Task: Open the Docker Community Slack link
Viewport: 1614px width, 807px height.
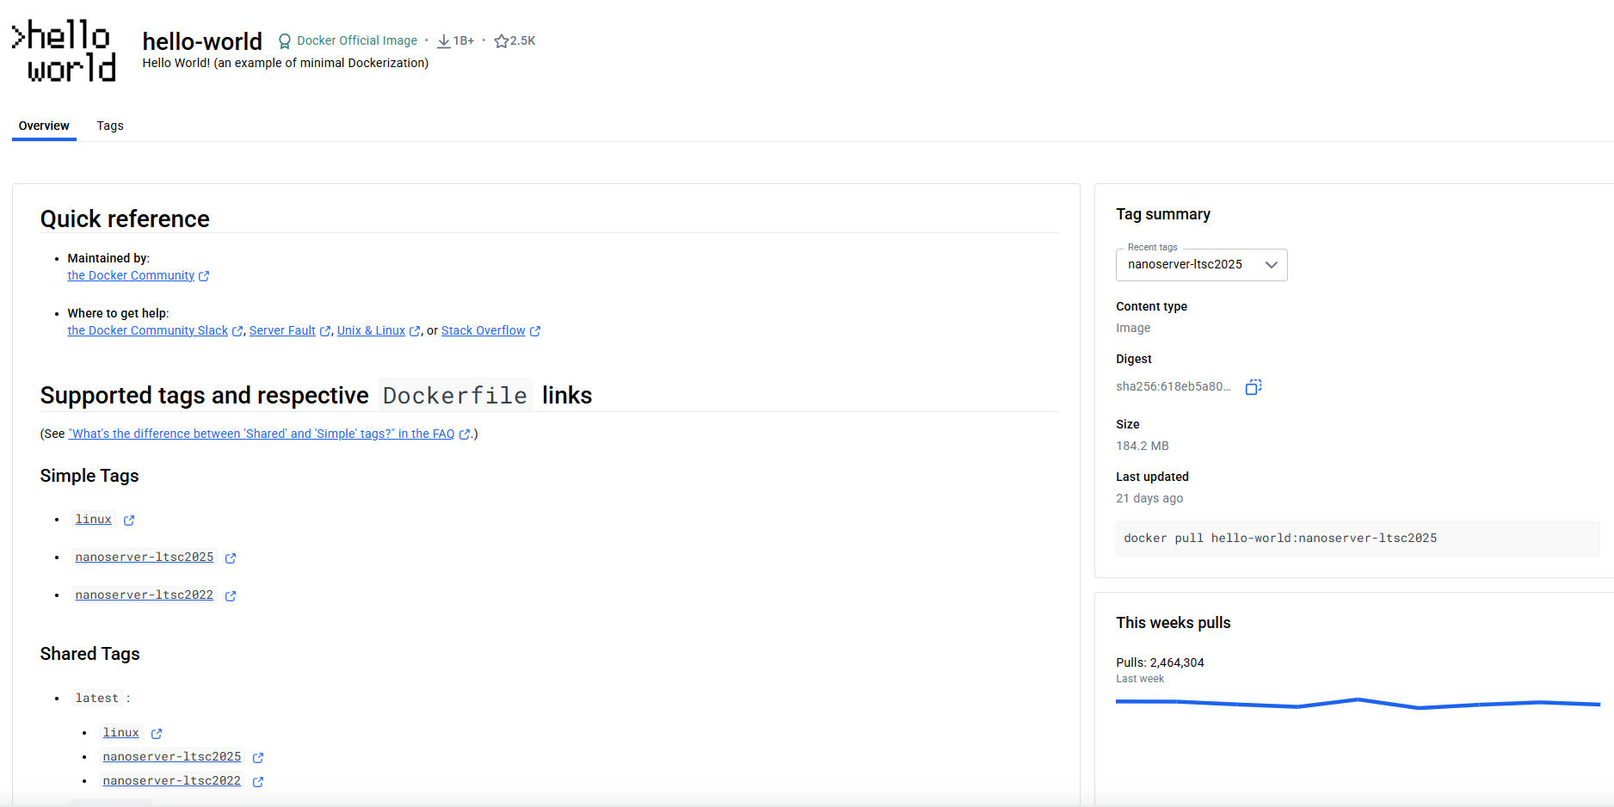Action: [x=148, y=330]
